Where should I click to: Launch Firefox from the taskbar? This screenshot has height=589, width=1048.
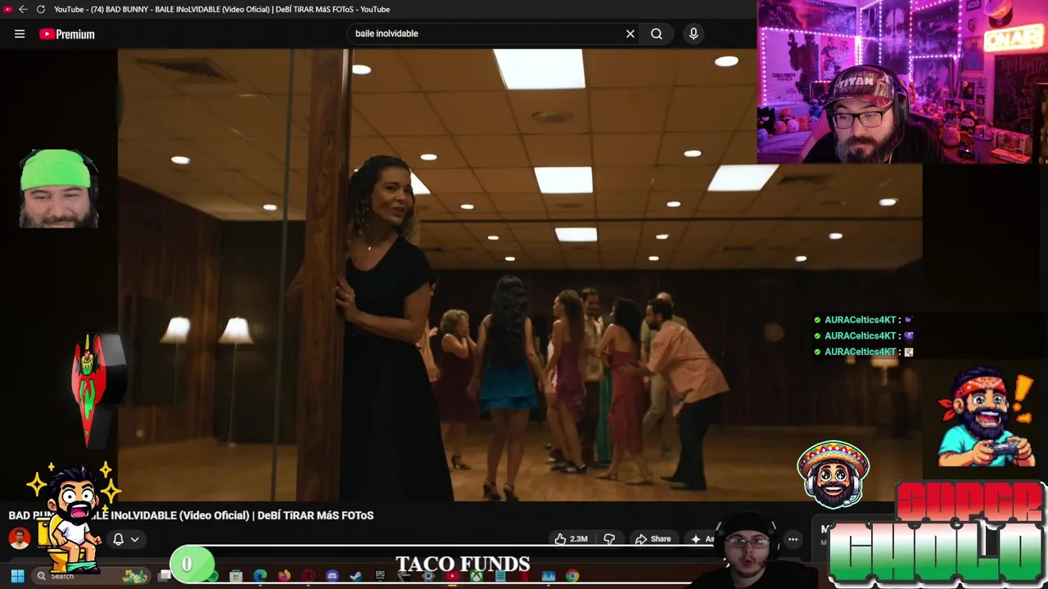click(x=284, y=577)
